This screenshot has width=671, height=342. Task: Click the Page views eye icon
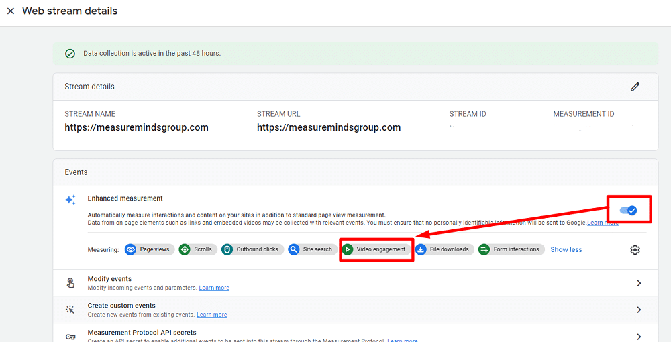coord(131,249)
